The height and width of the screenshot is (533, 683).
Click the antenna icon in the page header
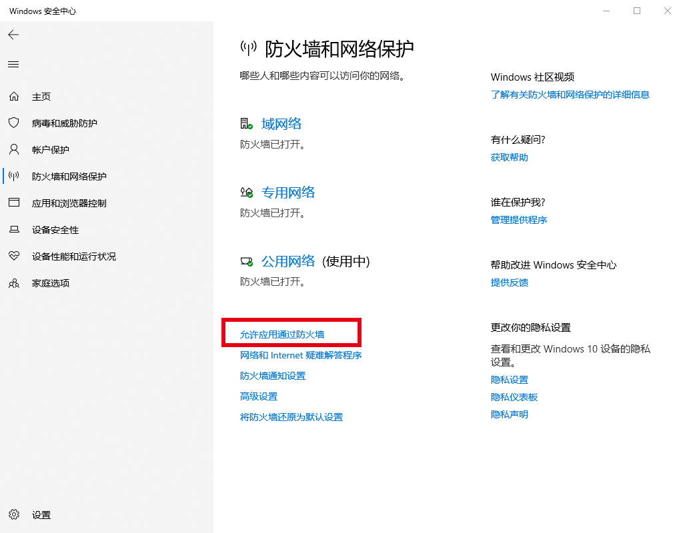click(249, 48)
